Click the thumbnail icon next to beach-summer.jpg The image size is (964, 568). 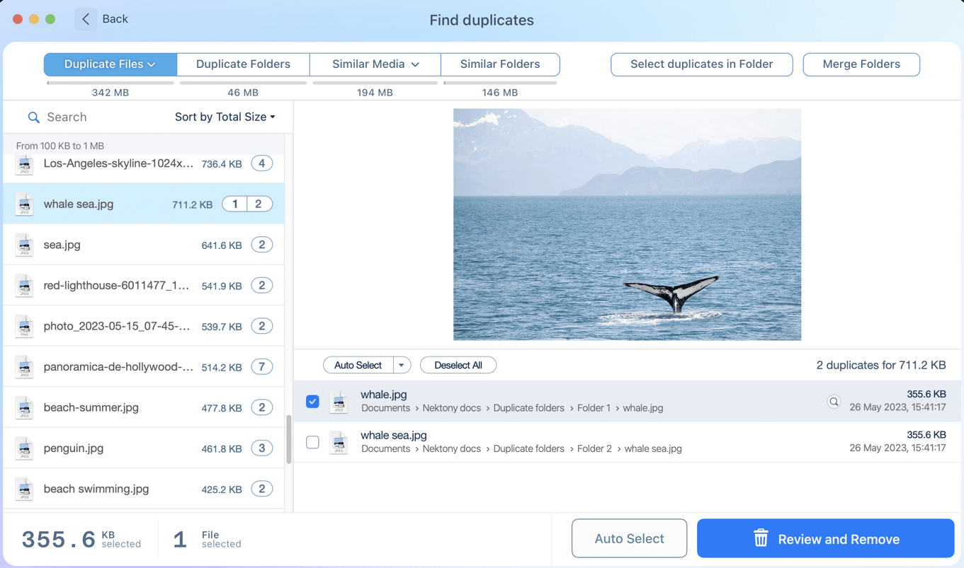pos(24,408)
